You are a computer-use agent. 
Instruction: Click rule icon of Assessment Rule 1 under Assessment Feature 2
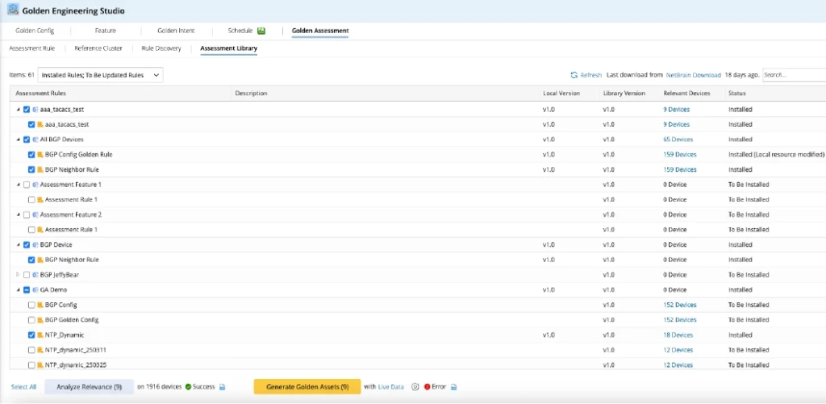[40, 230]
